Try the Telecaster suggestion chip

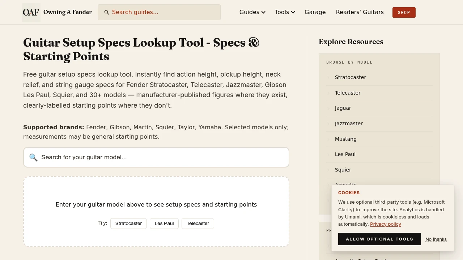pyautogui.click(x=198, y=224)
